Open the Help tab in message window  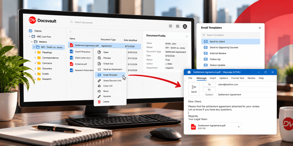coord(261,78)
